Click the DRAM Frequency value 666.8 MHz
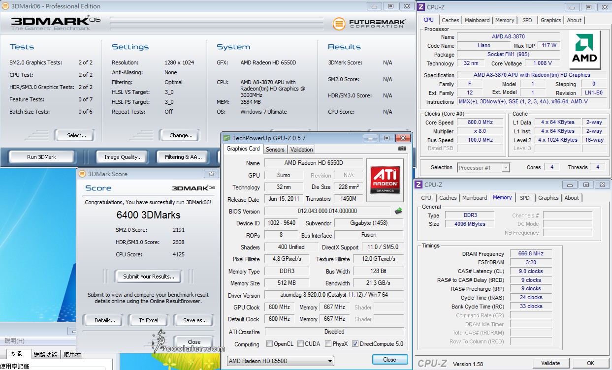This screenshot has height=370, width=612. coord(531,254)
